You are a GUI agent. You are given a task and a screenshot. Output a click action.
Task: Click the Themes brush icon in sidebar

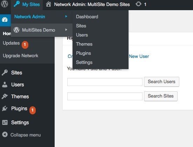pos(5,96)
